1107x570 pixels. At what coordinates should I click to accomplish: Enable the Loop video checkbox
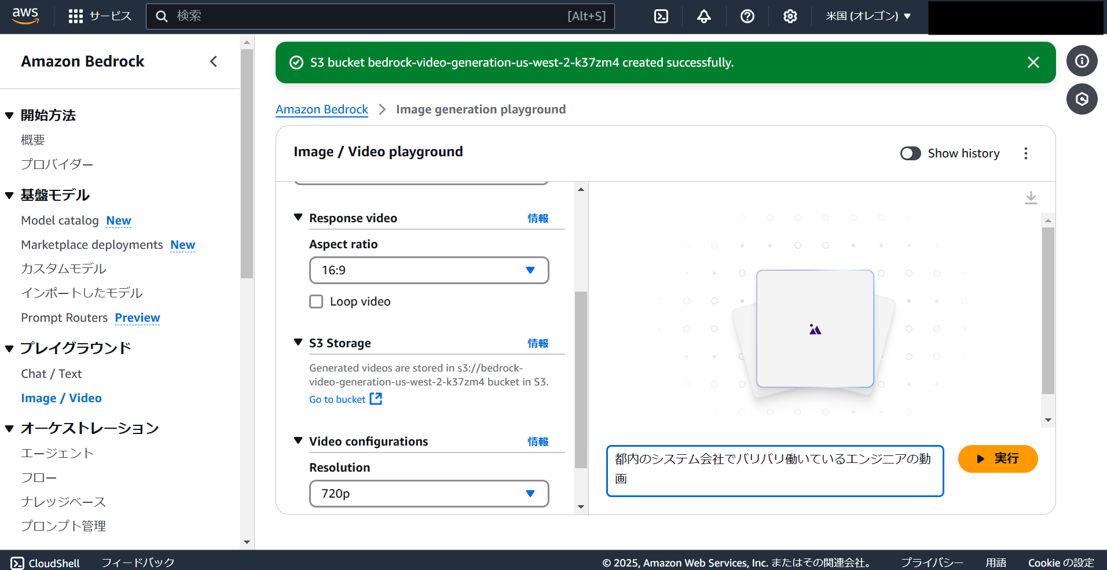[316, 301]
